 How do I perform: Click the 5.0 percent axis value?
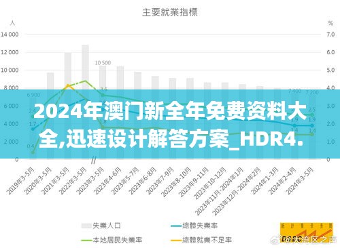pos(330,70)
